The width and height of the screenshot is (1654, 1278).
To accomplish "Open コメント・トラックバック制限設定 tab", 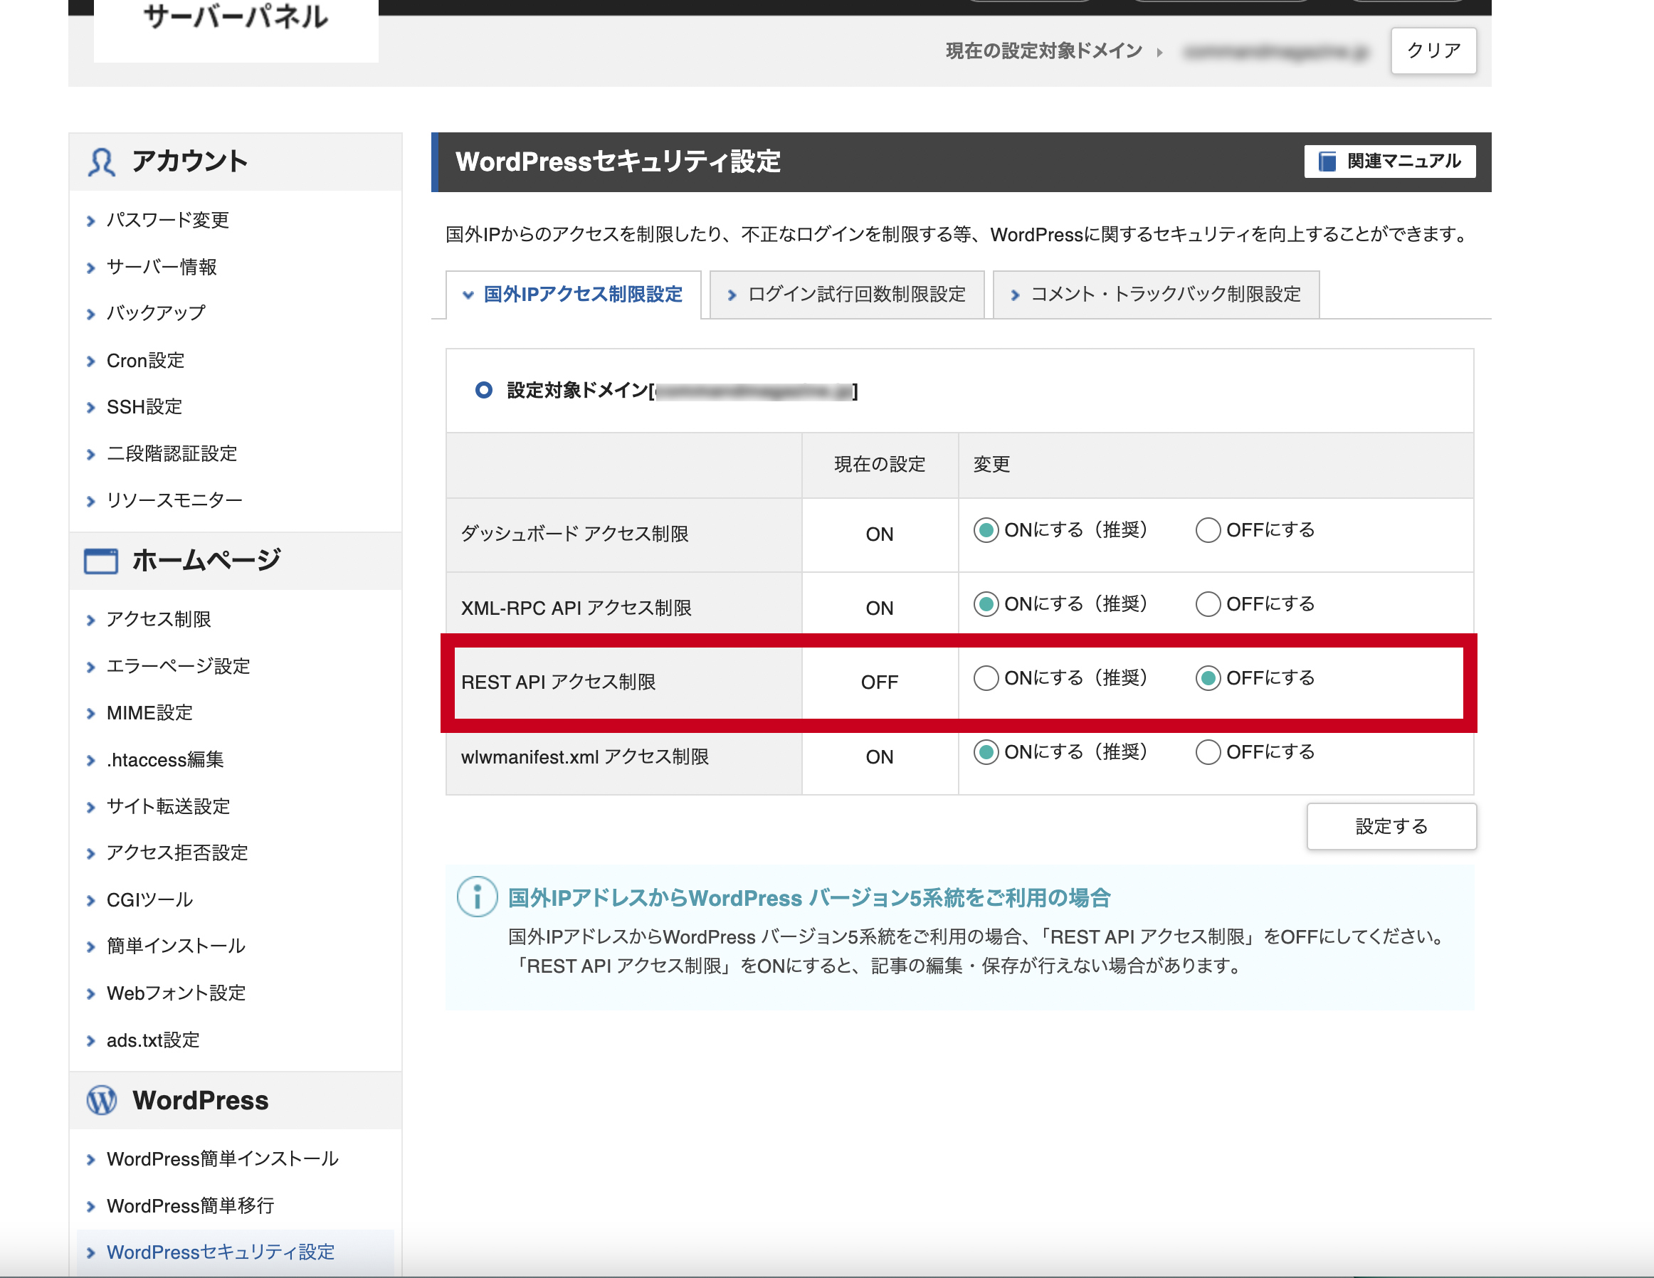I will coord(1165,295).
